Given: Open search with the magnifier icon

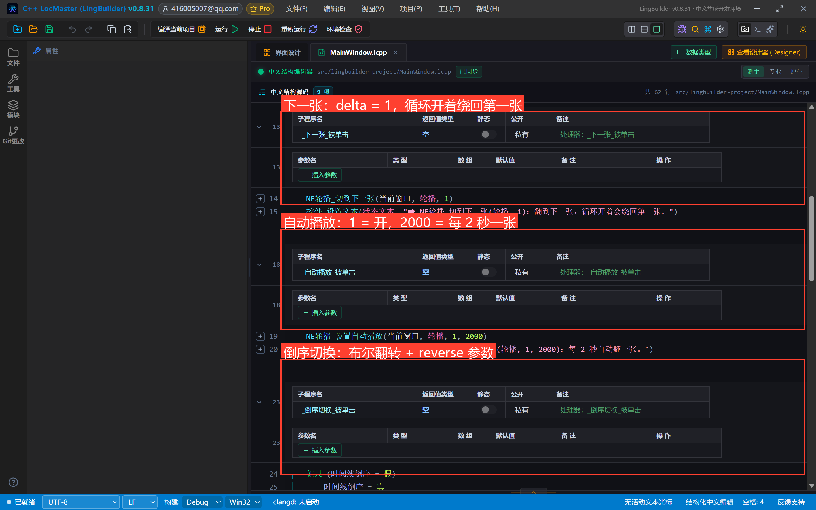Looking at the screenshot, I should tap(695, 29).
